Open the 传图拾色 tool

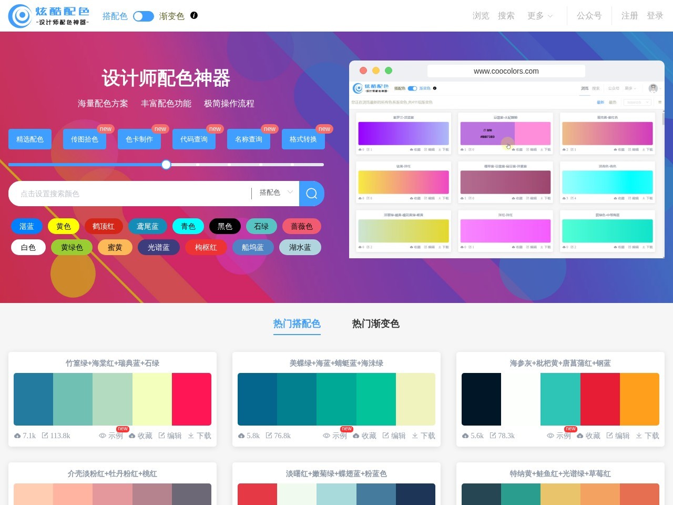[x=85, y=139]
